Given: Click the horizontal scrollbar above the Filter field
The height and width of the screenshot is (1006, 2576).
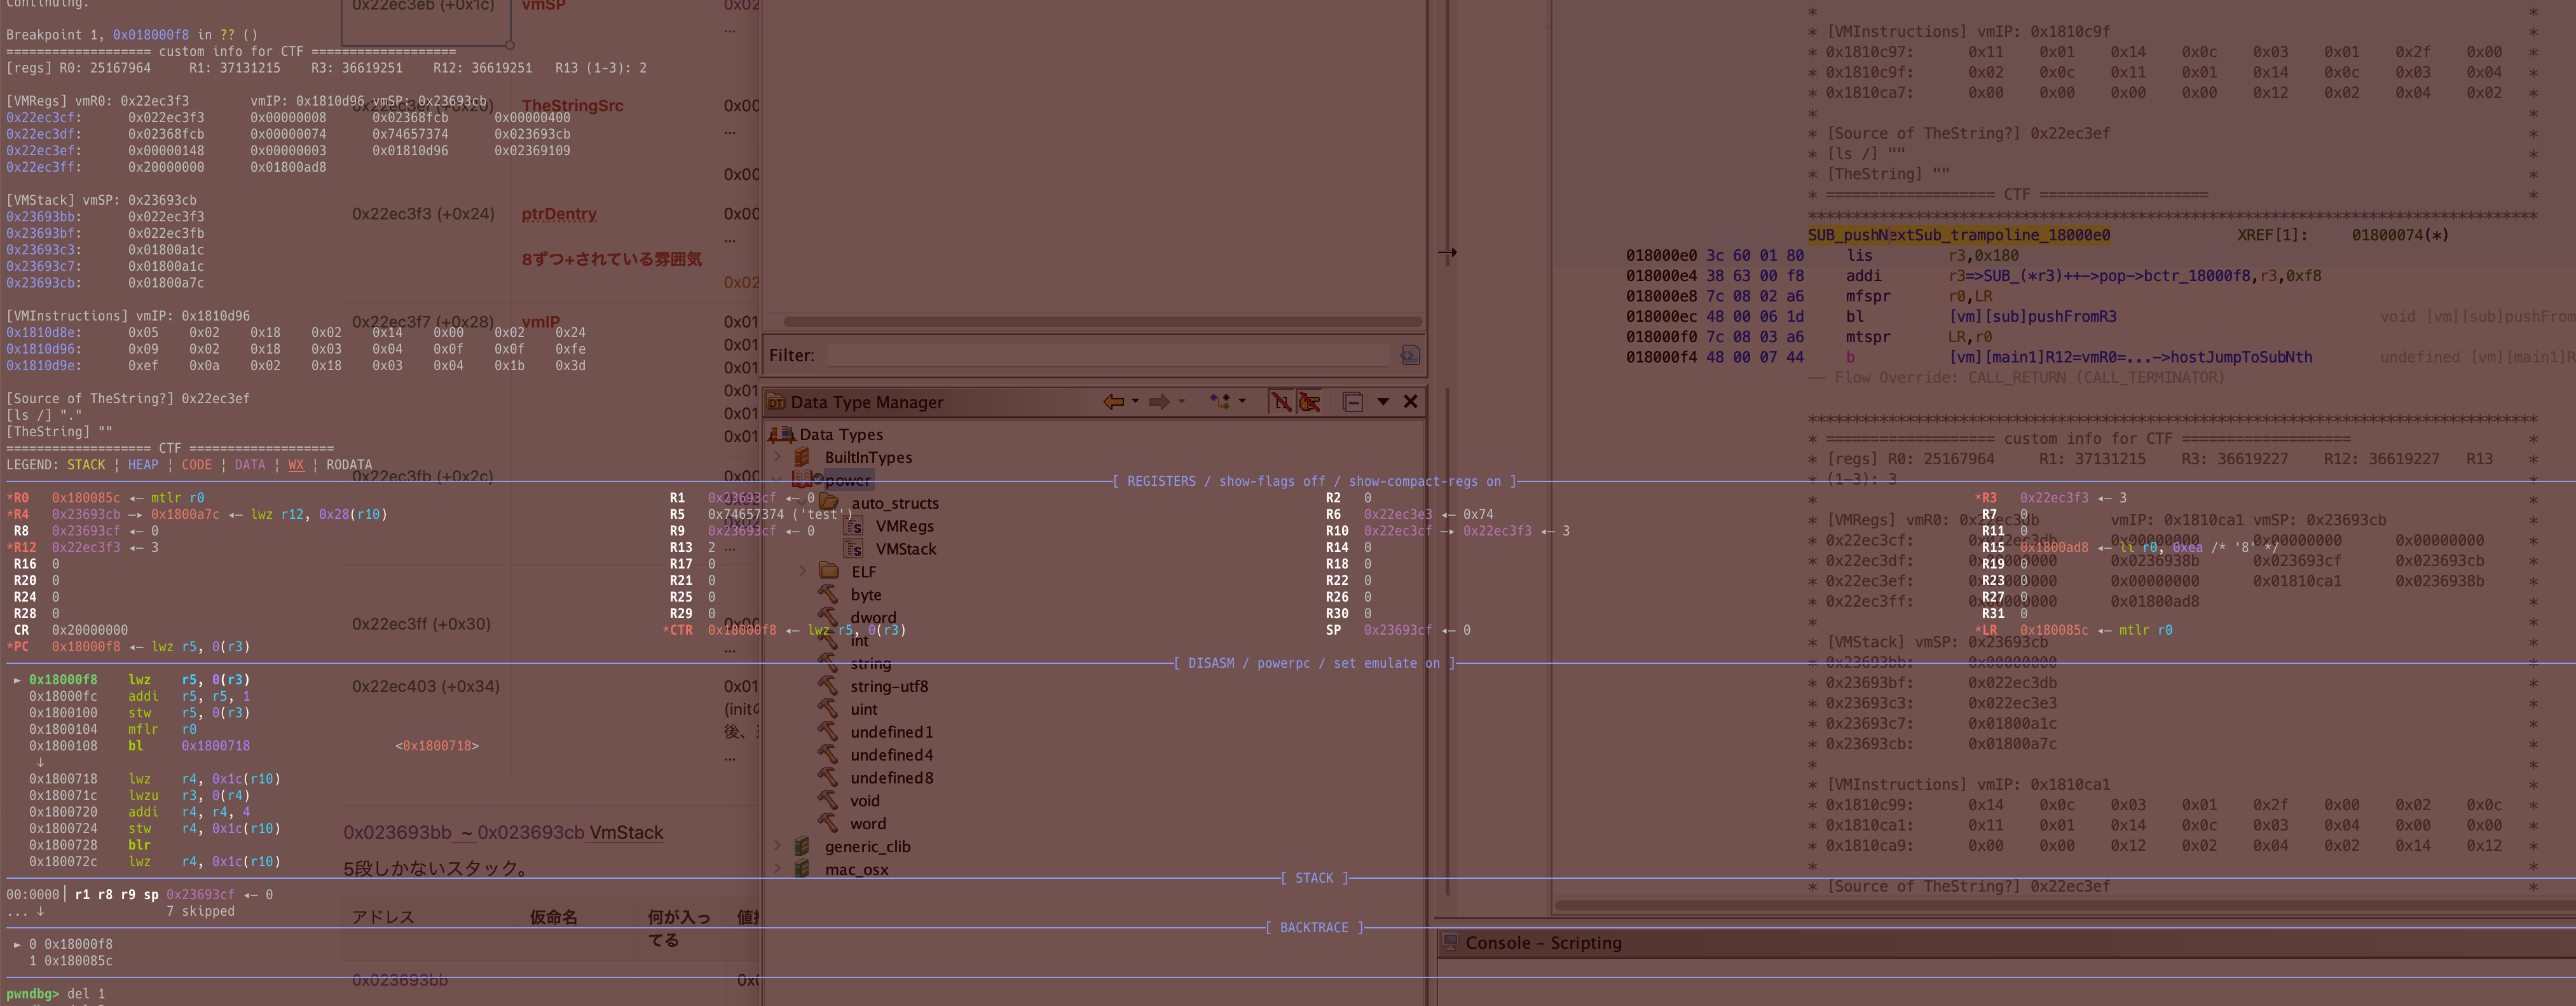Looking at the screenshot, I should (x=1102, y=322).
